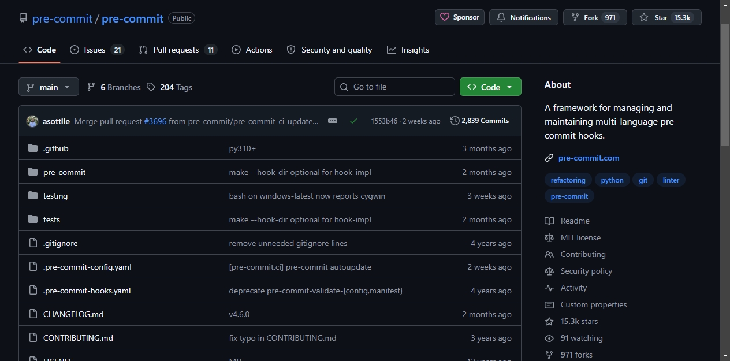Click the file icon next to .gitignore
Viewport: 730px width, 361px height.
click(33, 243)
